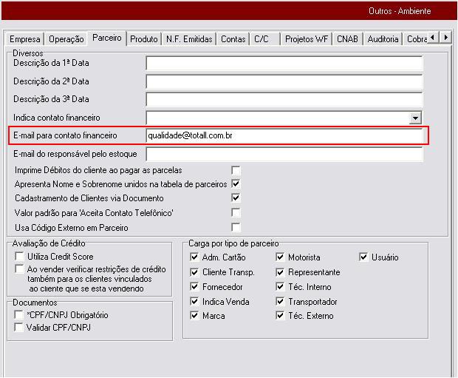Enable 'Imprime Débitos do cliente' checkbox
The width and height of the screenshot is (458, 378).
pyautogui.click(x=236, y=170)
